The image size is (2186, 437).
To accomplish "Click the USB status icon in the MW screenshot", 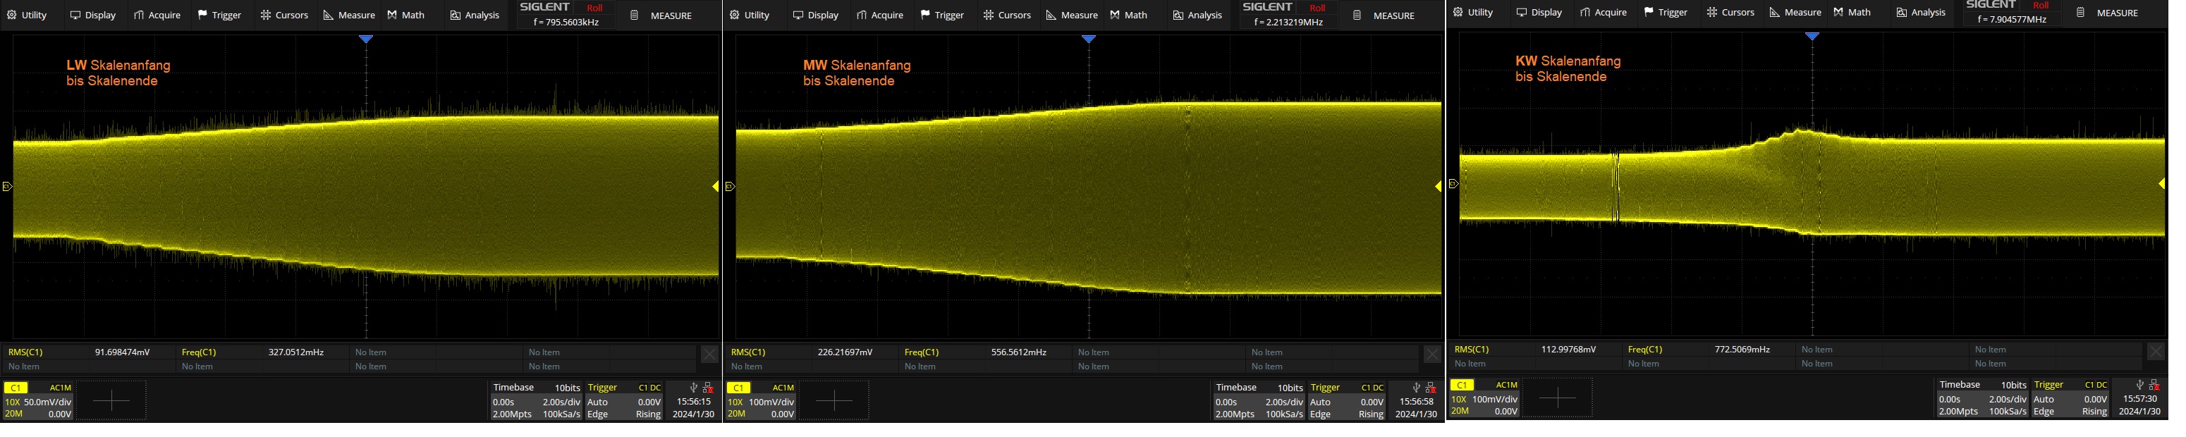I will coord(1417,387).
